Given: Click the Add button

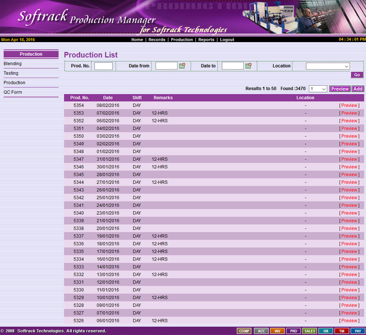Looking at the screenshot, I should tap(358, 89).
